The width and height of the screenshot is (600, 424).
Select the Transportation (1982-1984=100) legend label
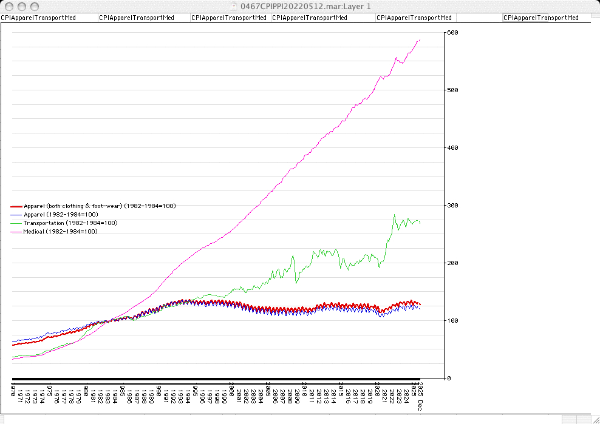pos(70,223)
